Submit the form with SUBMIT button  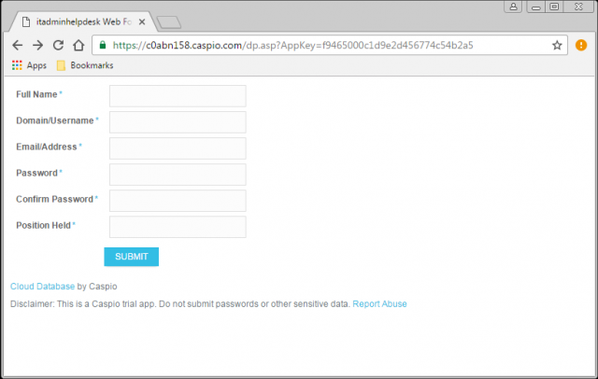tap(131, 257)
